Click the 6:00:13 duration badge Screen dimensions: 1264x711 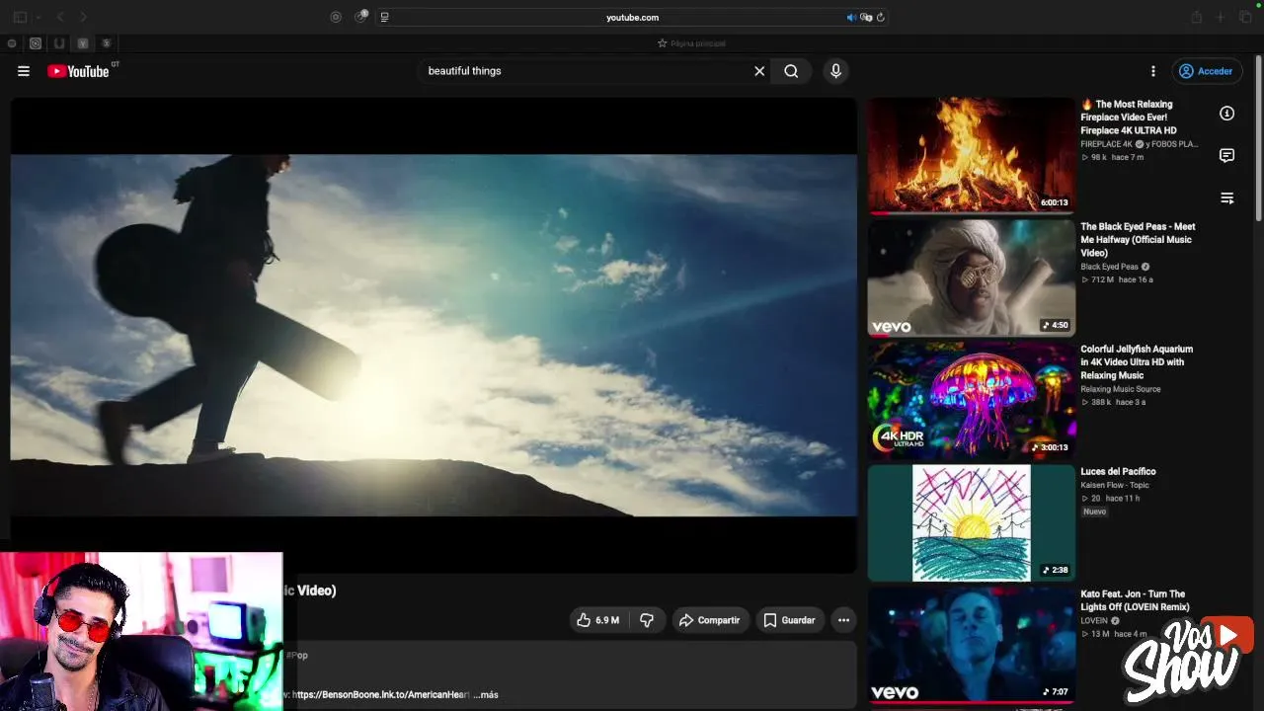click(x=1054, y=202)
